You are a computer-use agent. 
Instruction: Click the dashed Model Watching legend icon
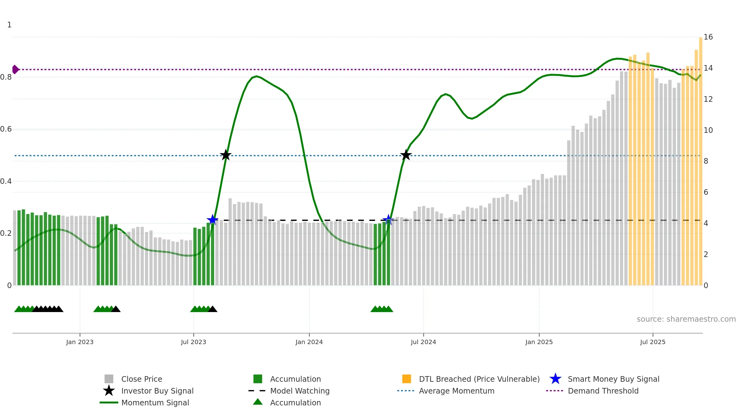(x=257, y=391)
